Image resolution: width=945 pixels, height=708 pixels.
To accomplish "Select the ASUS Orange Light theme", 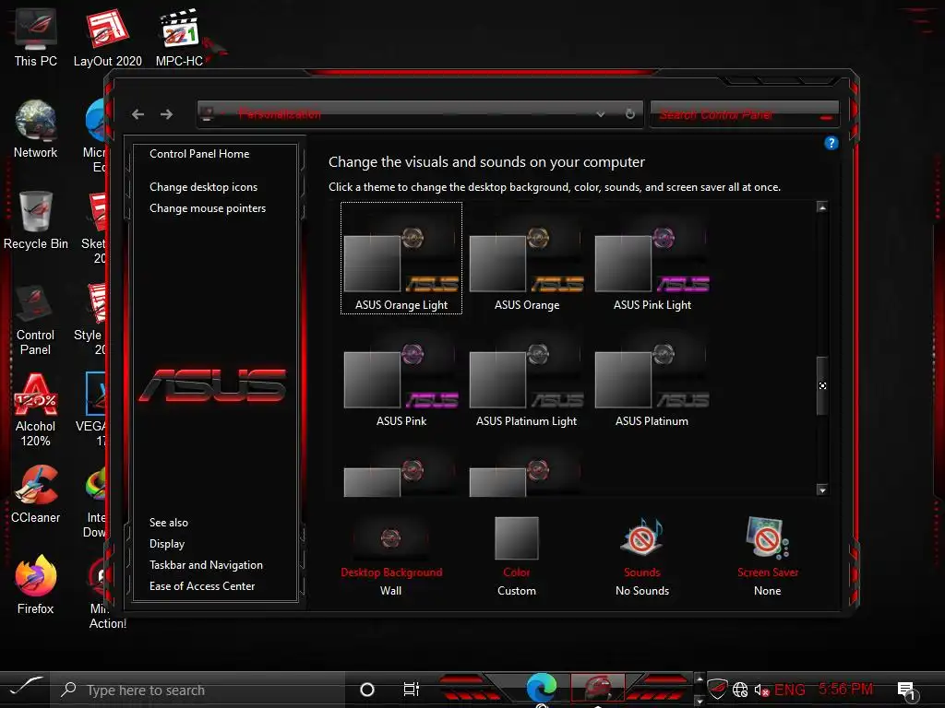I will click(x=401, y=258).
